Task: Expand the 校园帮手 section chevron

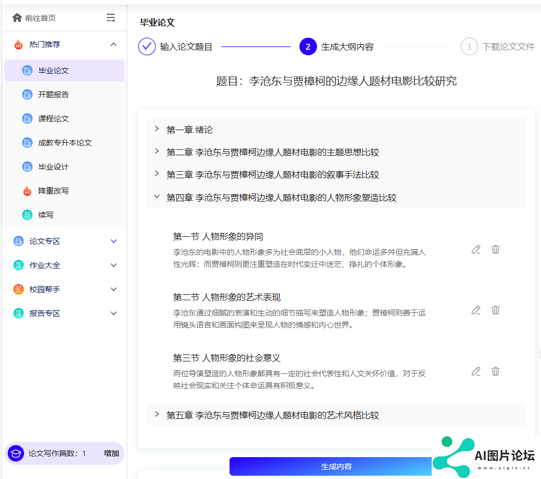Action: 114,289
